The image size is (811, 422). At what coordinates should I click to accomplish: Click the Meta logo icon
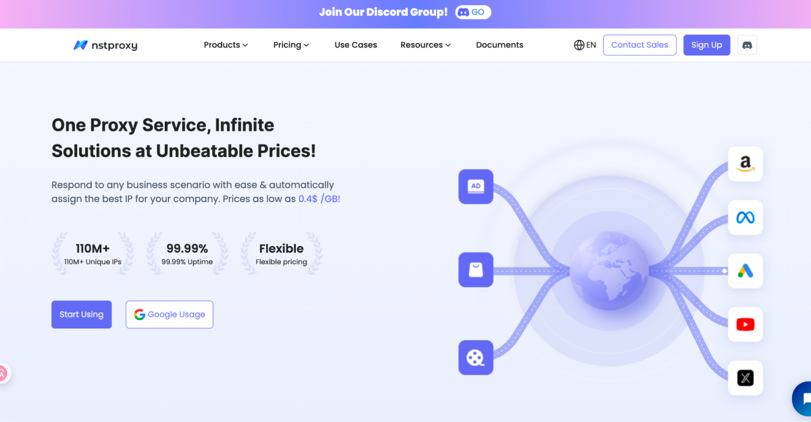[745, 218]
